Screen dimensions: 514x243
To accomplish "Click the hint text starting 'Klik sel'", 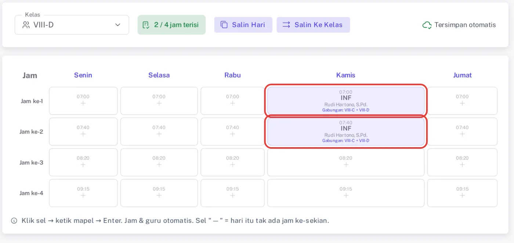I will pos(175,221).
